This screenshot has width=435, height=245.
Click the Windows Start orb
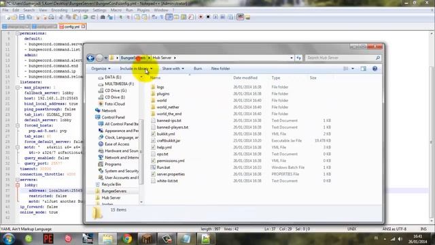(x=8, y=239)
